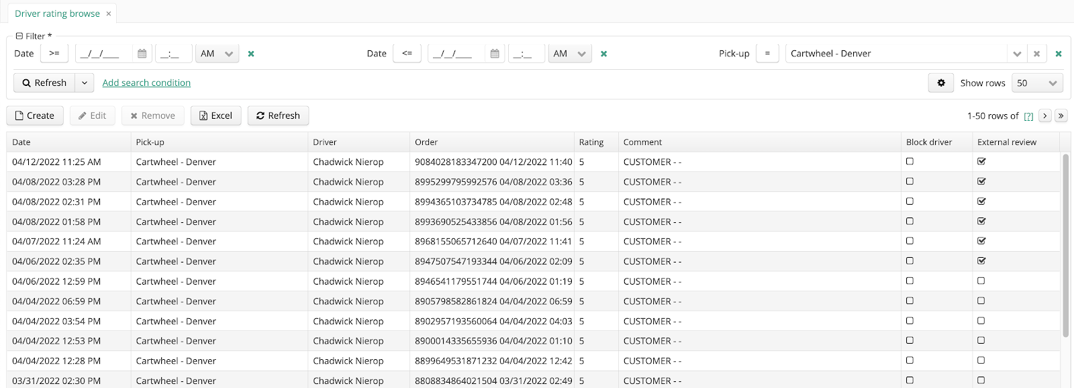This screenshot has width=1074, height=388.
Task: Open AM/PM dropdown for first Date filter
Action: (x=217, y=54)
